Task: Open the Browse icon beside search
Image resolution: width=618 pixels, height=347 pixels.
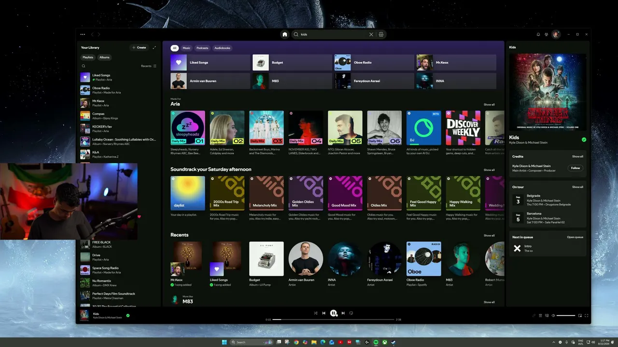Action: (381, 34)
